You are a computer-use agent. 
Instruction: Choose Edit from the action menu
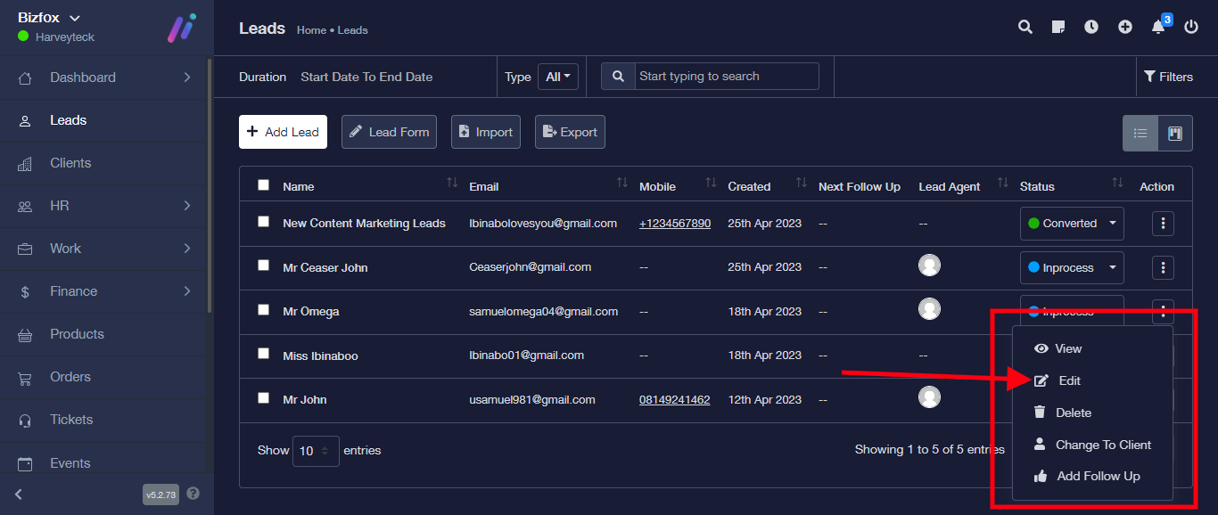pyautogui.click(x=1069, y=380)
